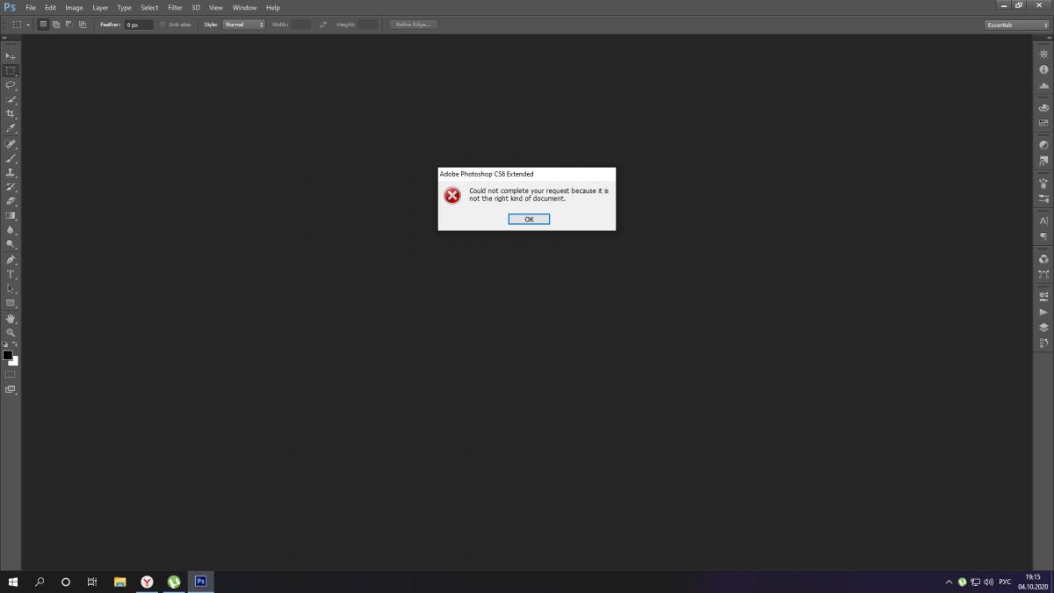Open the Layers panel icon
1054x593 pixels.
1043,327
